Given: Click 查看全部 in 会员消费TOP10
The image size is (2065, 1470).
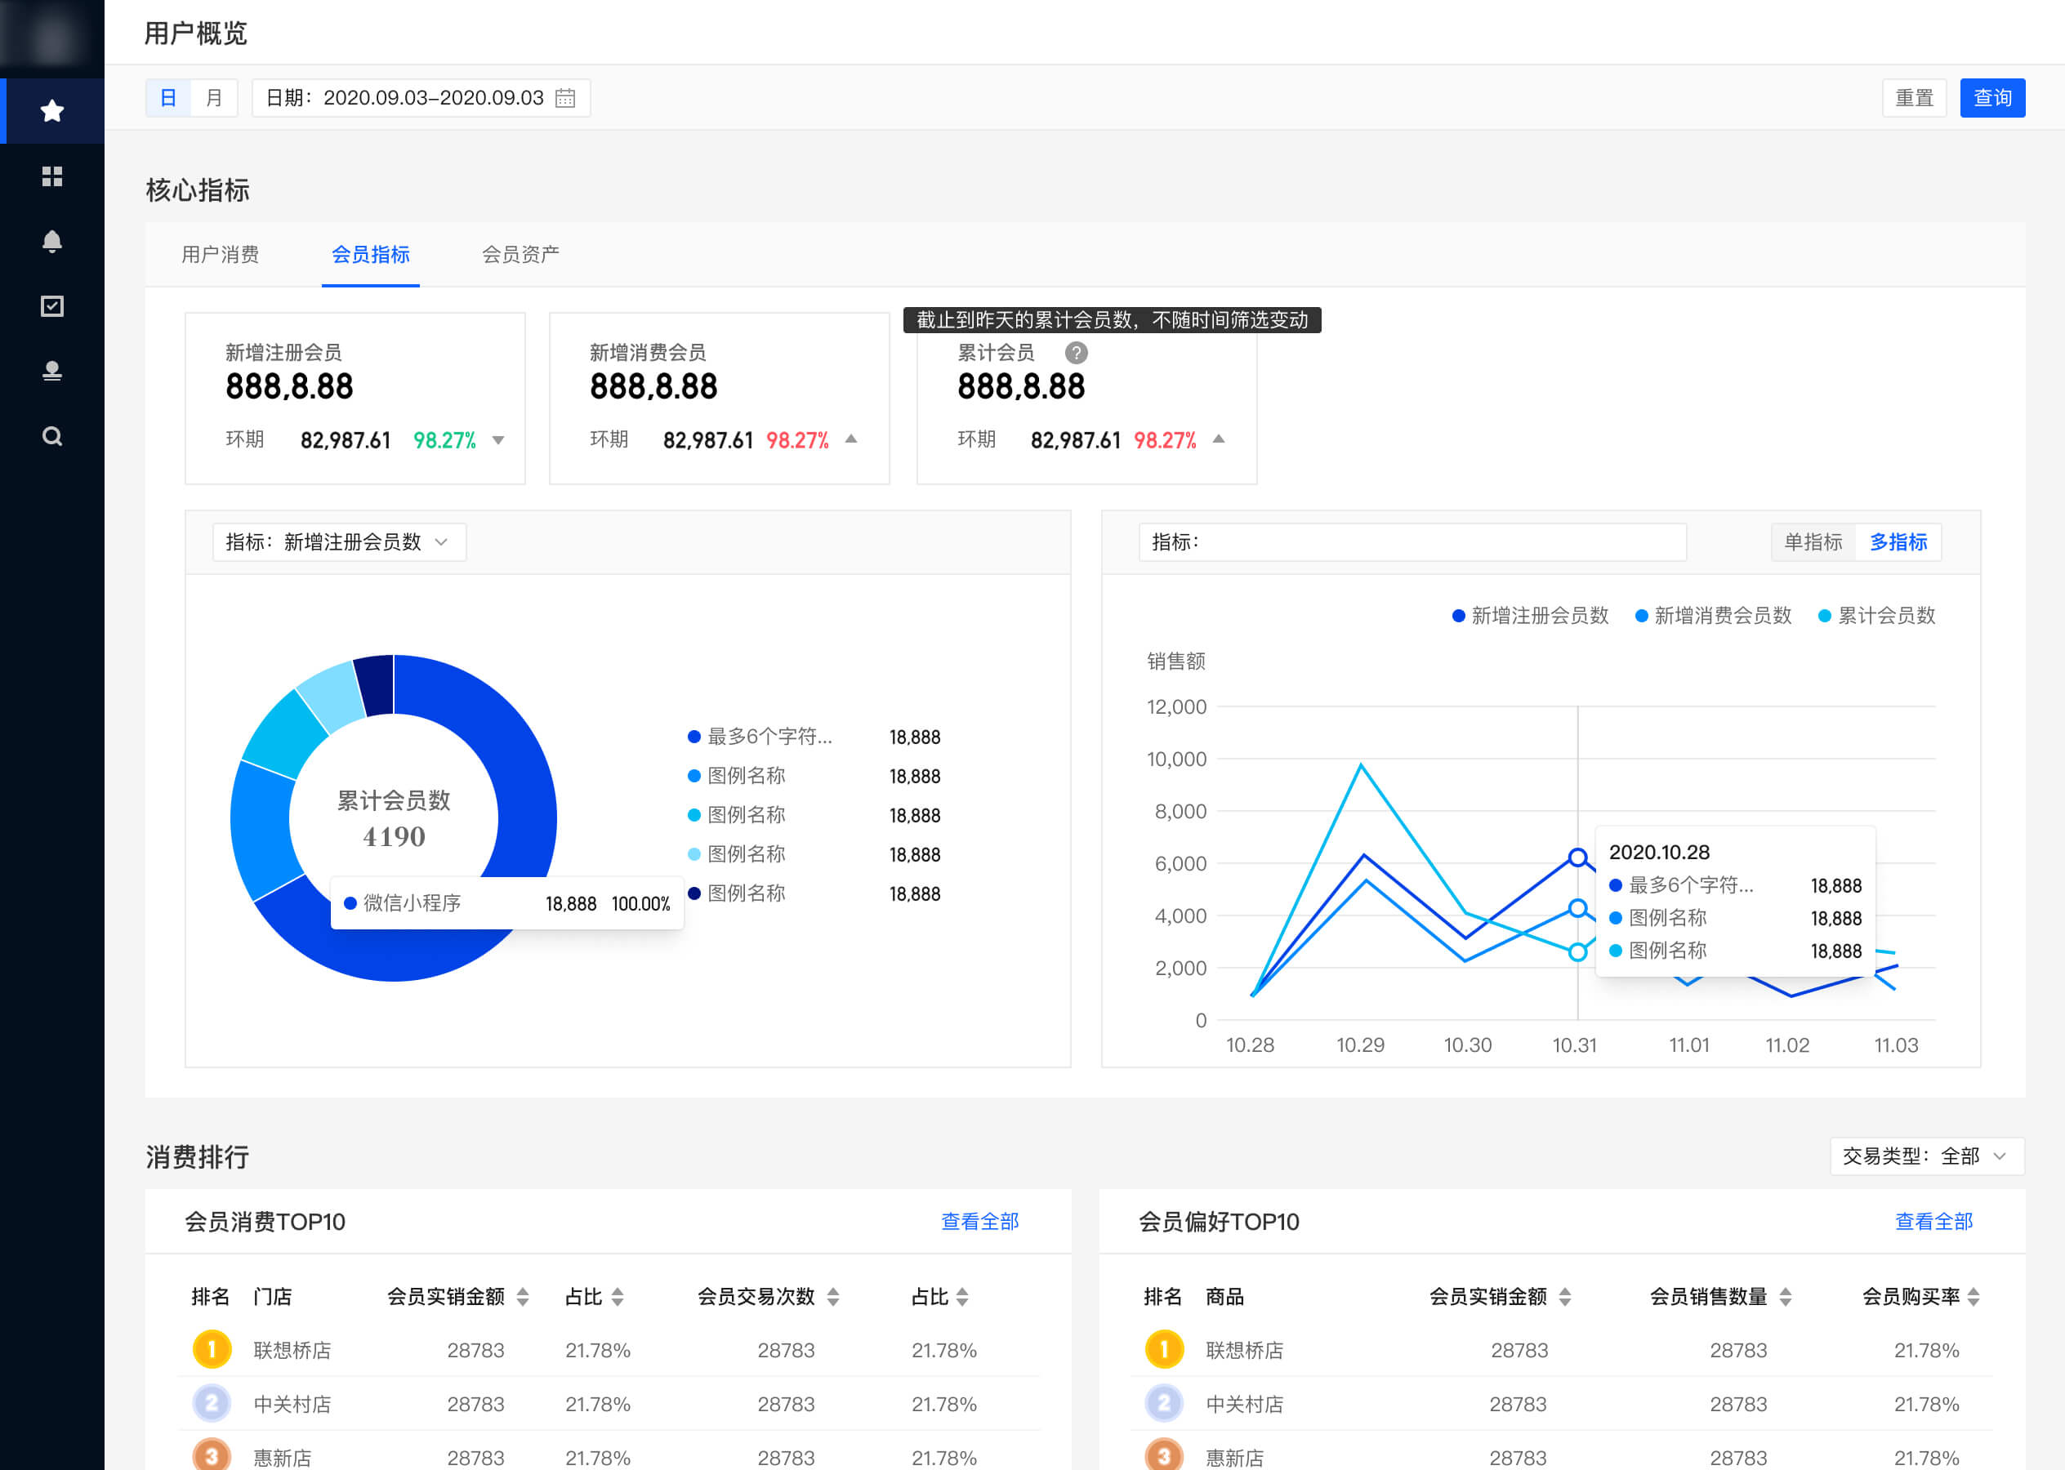Looking at the screenshot, I should coord(979,1221).
